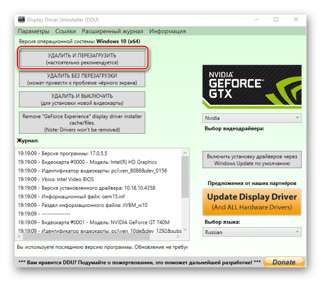Select log line with pci\ven_8086&dev_0156
321x282 pixels.
pyautogui.click(x=92, y=170)
